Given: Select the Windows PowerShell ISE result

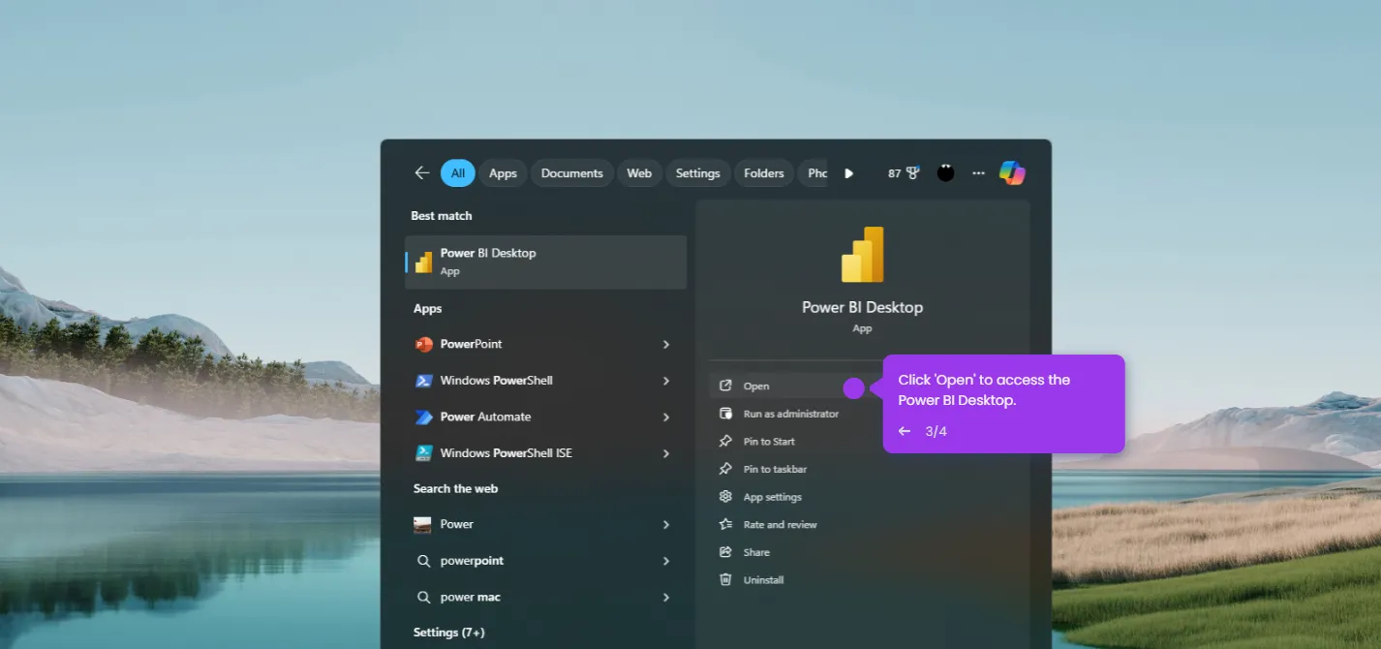Looking at the screenshot, I should tap(545, 452).
